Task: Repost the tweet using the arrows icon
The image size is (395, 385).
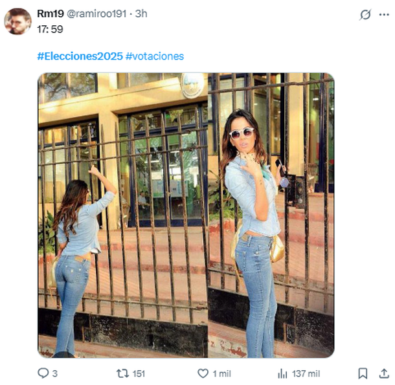Action: click(x=121, y=373)
